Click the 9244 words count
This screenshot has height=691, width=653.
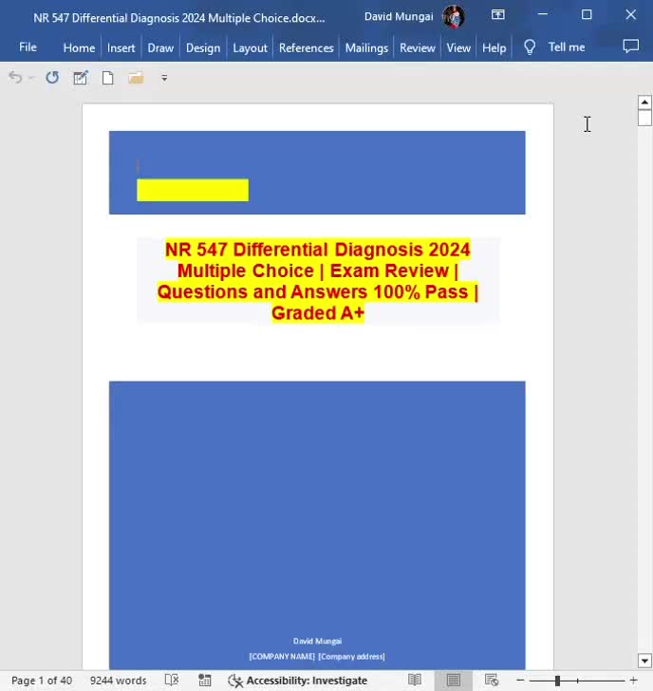[118, 681]
